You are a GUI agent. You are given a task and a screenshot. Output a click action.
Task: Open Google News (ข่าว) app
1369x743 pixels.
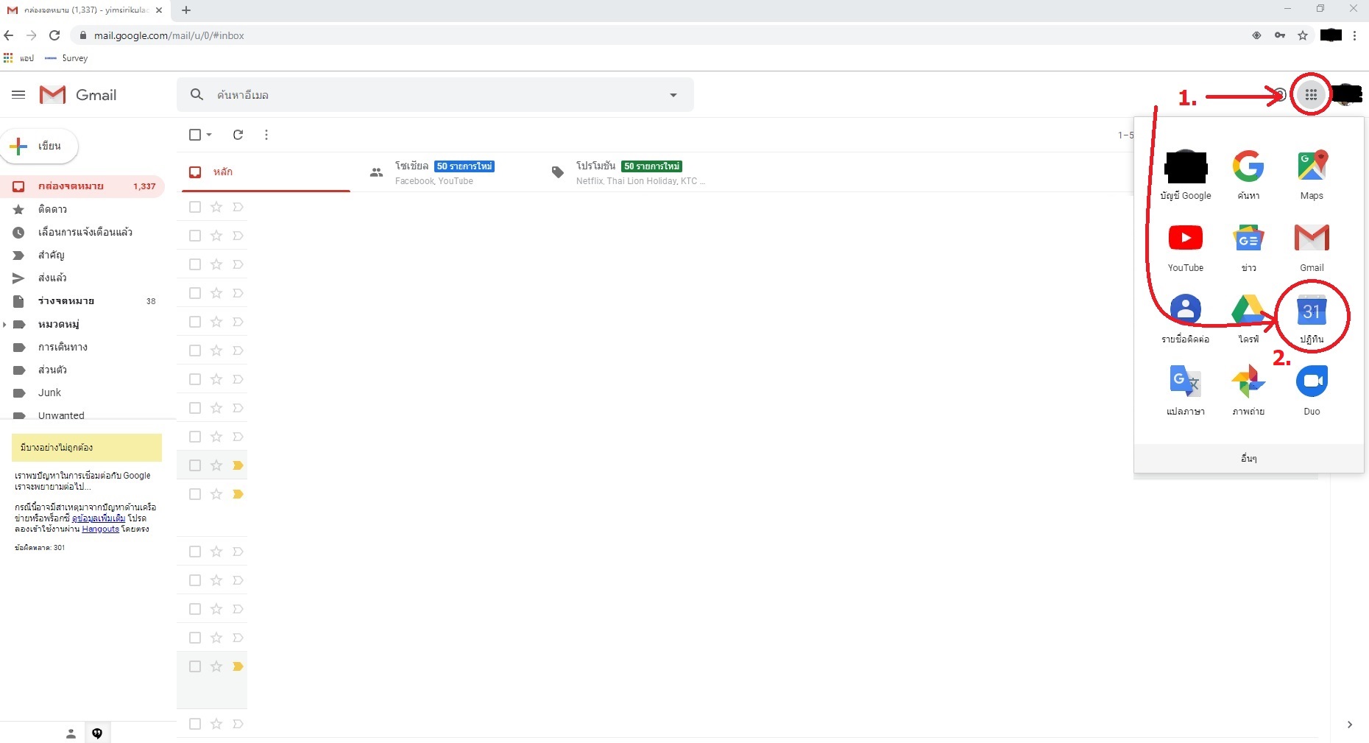1248,247
